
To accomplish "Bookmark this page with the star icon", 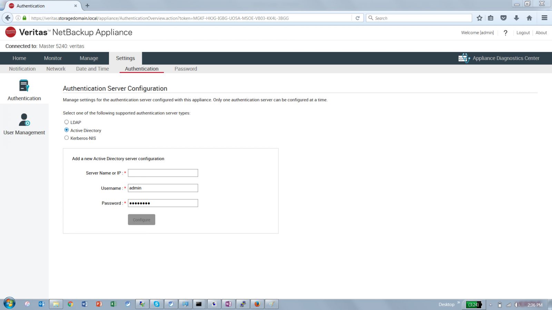I will click(479, 18).
